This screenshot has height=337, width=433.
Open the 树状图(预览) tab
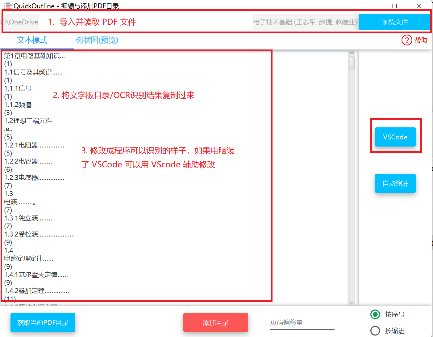pos(97,40)
